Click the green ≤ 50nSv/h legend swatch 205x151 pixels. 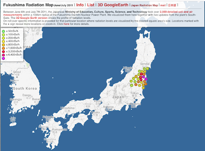(4, 31)
